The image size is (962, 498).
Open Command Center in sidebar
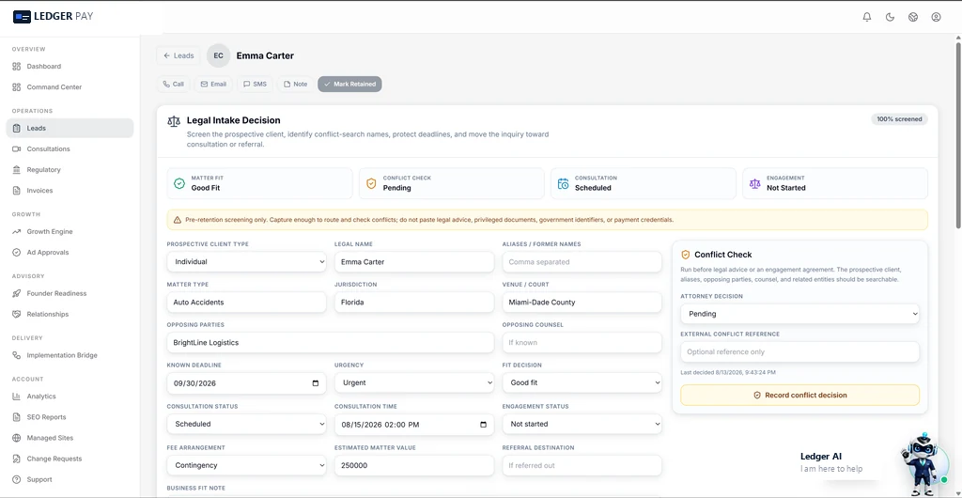click(70, 87)
